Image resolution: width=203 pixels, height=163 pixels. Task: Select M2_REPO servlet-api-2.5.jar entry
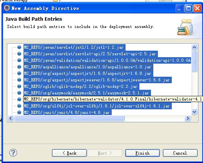click(x=91, y=54)
